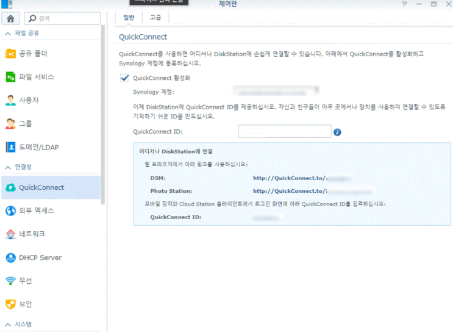
Task: Click the 검색 search box
Action: (x=62, y=18)
